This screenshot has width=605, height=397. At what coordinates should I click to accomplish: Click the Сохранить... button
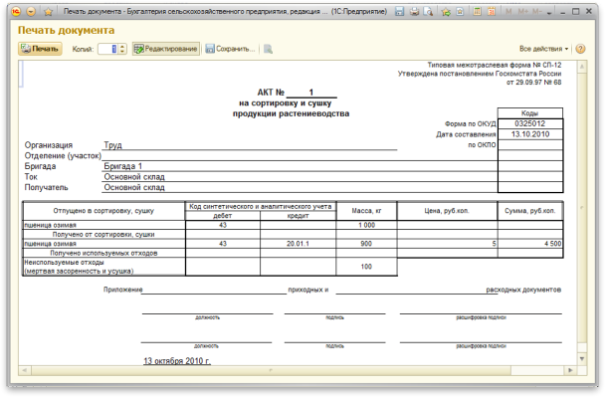click(230, 49)
